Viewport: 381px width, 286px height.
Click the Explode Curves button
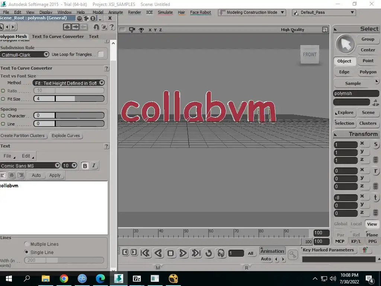66,136
